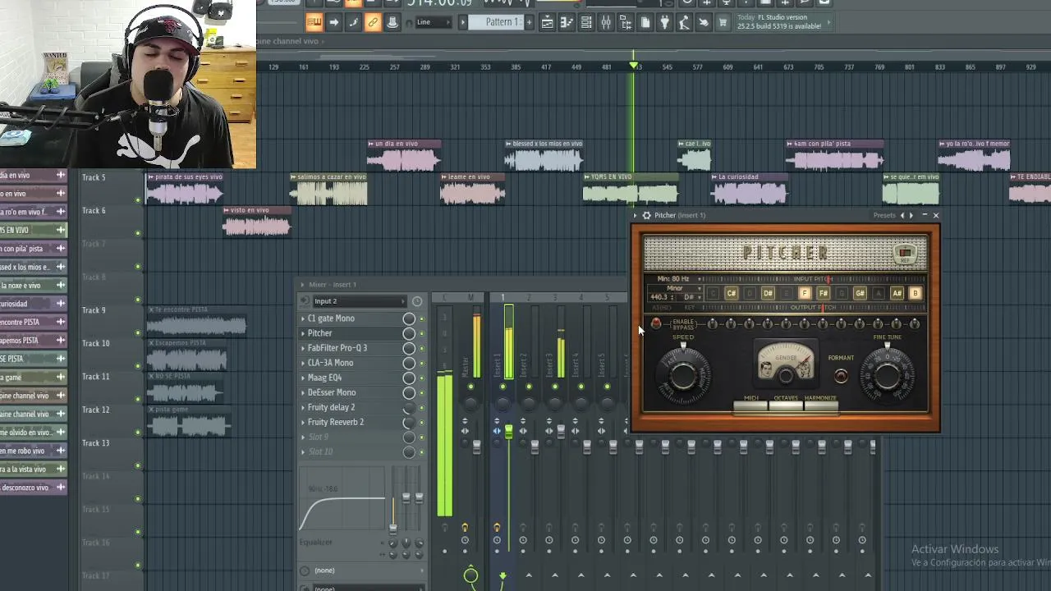This screenshot has height=591, width=1051.
Task: Toggle the G# note key in Pitcher
Action: click(860, 293)
